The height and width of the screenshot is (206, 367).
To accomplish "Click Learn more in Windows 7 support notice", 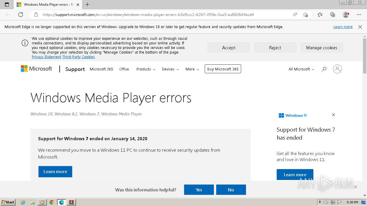I will [55, 172].
